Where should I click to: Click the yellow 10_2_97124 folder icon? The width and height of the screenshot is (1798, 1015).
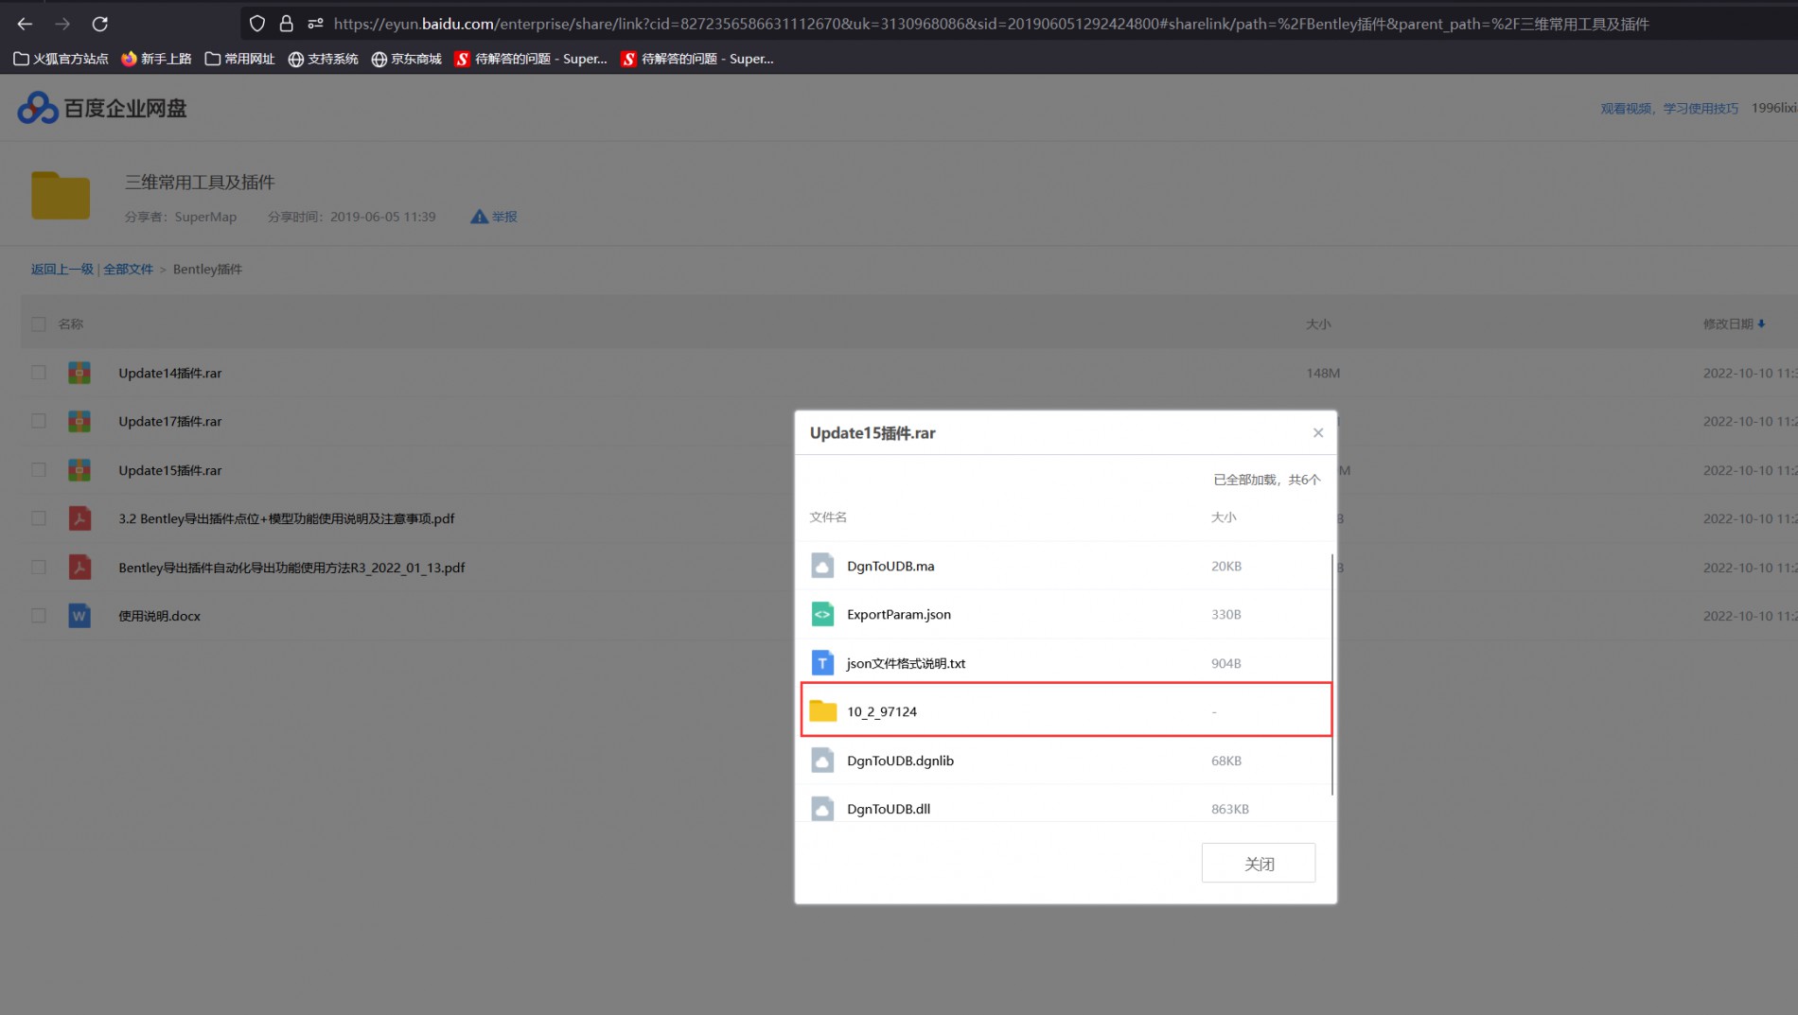click(x=822, y=711)
